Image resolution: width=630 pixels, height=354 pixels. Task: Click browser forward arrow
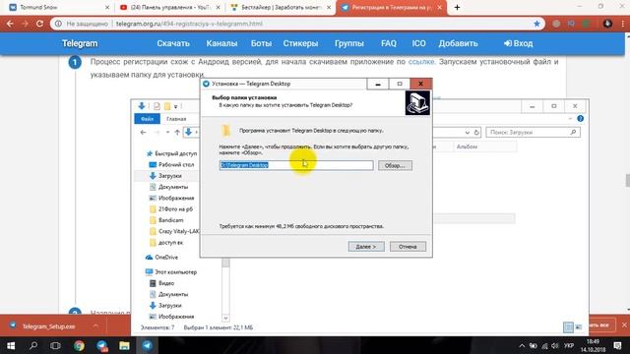pyautogui.click(x=25, y=24)
